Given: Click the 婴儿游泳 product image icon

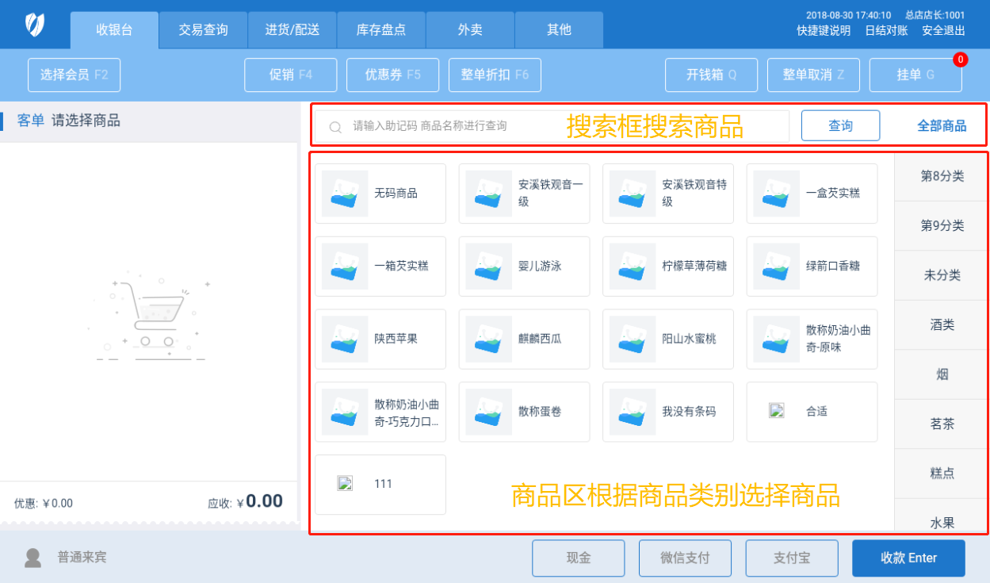Looking at the screenshot, I should (488, 267).
